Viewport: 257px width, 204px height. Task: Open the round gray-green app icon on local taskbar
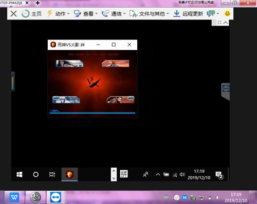[35, 197]
